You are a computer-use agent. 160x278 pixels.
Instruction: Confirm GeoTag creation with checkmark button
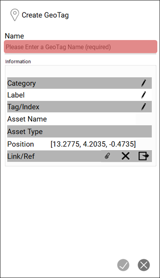coord(123,265)
